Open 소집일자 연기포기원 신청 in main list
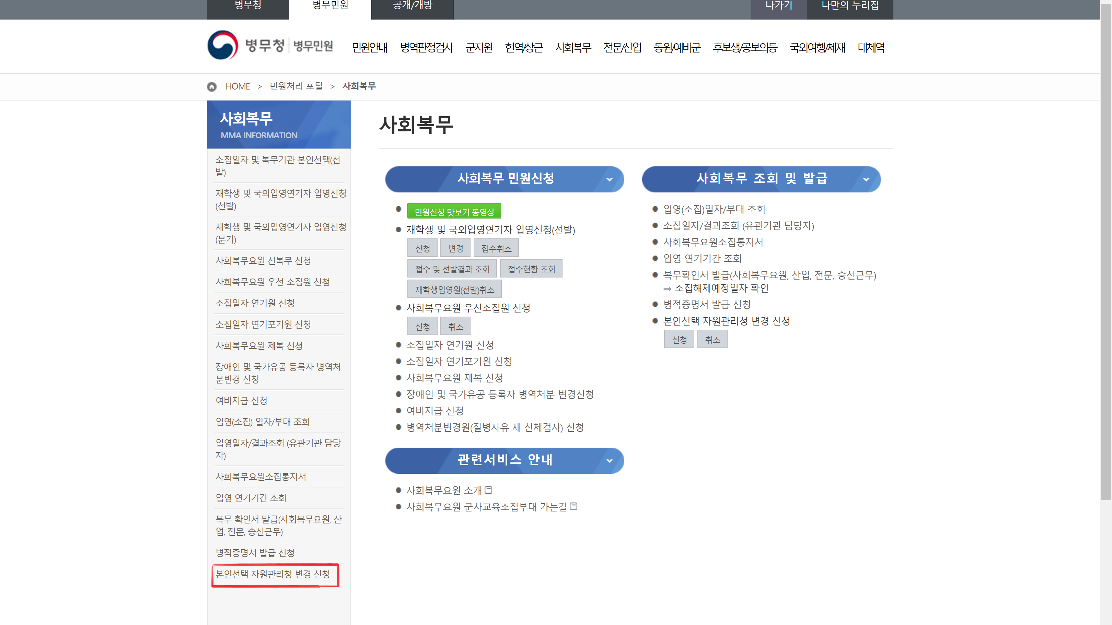 point(459,362)
